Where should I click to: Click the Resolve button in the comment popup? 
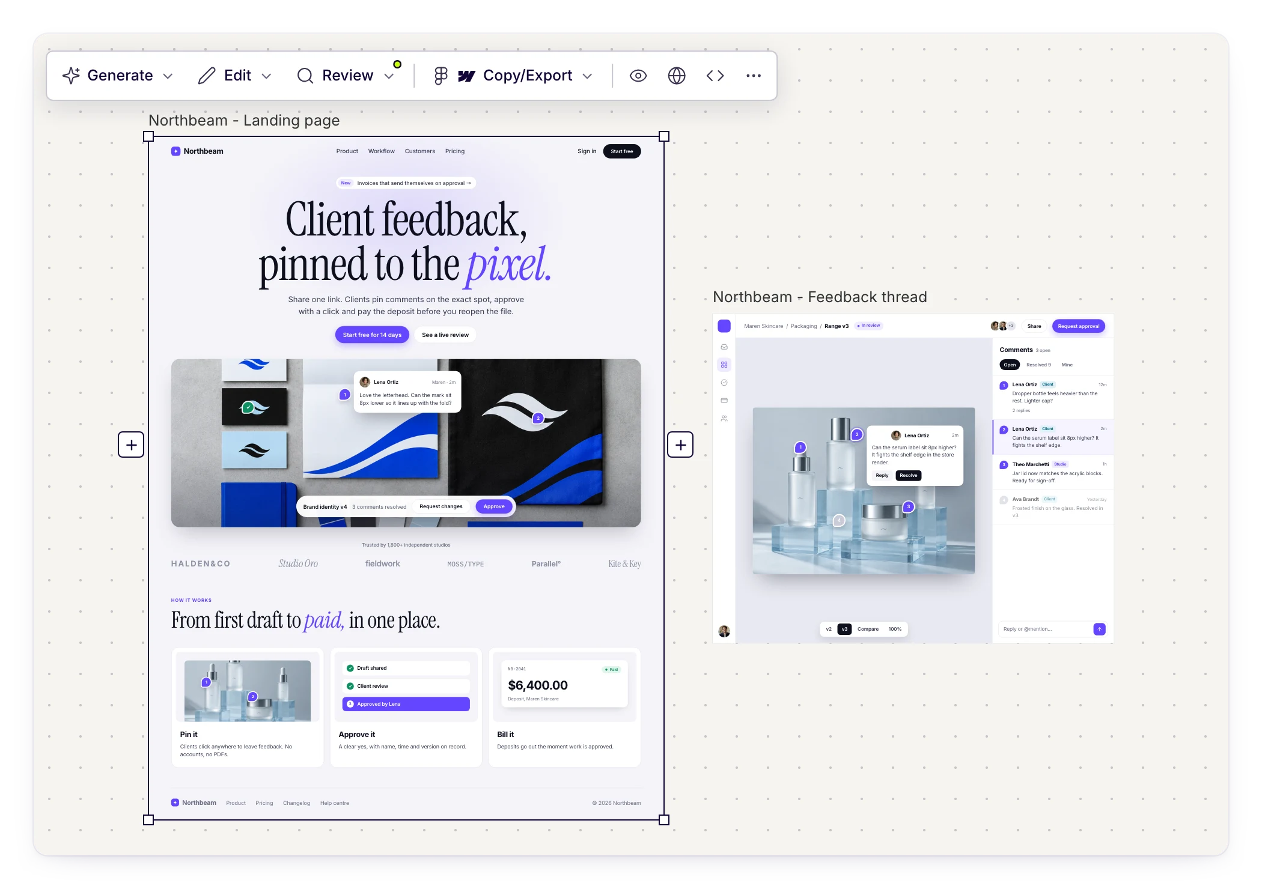[909, 475]
